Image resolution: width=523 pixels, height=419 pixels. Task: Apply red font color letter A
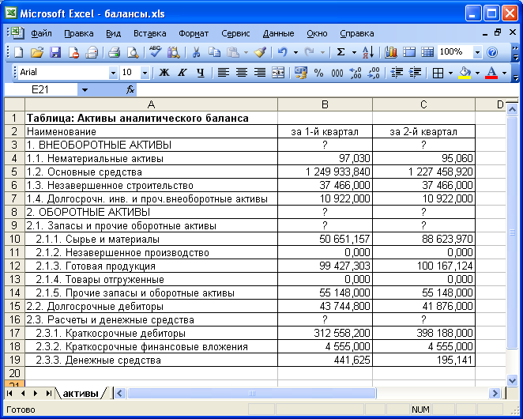491,73
